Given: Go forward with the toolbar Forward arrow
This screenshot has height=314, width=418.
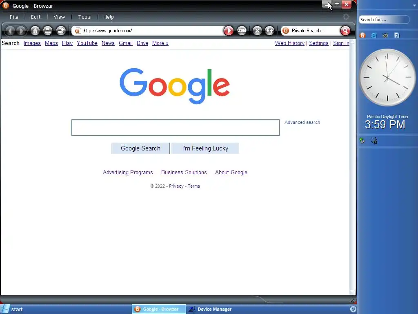Looking at the screenshot, I should [21, 31].
